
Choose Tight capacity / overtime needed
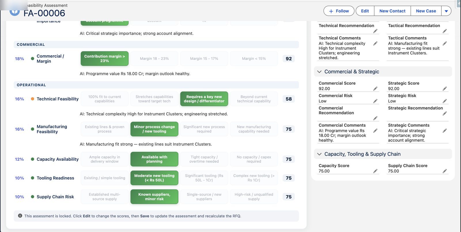pos(204,159)
